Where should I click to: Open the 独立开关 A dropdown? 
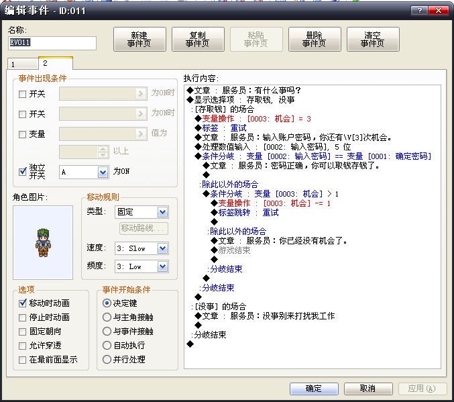pos(103,172)
